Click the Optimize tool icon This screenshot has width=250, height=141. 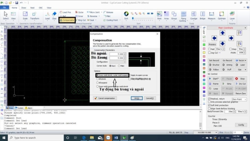point(222,15)
